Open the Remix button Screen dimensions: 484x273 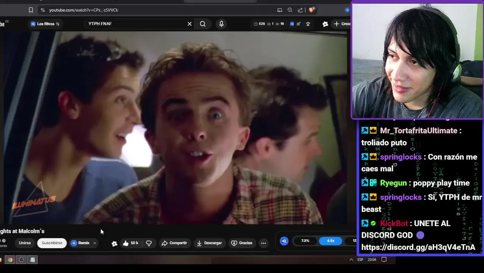pyautogui.click(x=80, y=243)
